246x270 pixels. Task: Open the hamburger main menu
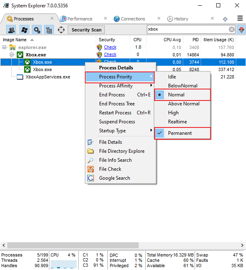[240, 18]
